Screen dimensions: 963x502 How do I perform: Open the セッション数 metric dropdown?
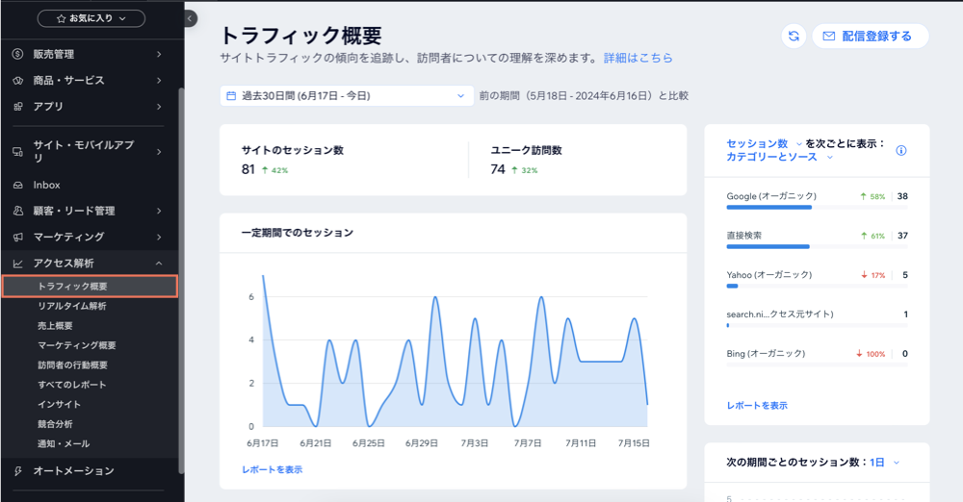pyautogui.click(x=764, y=143)
